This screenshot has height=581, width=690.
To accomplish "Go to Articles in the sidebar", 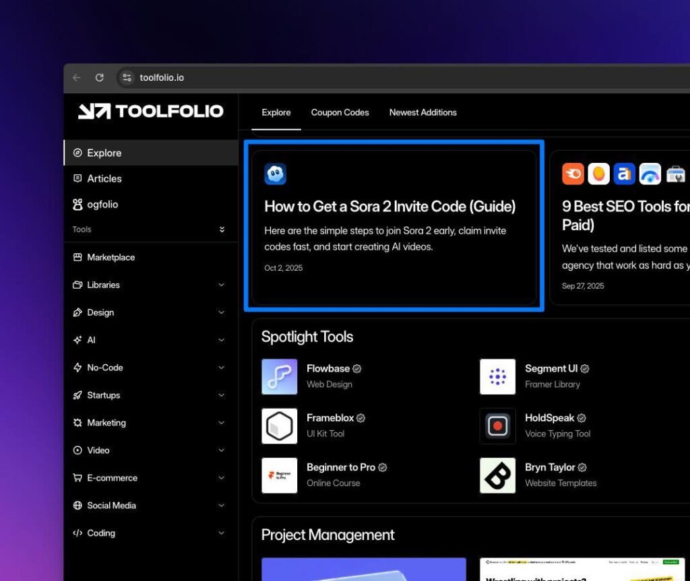I will point(104,178).
